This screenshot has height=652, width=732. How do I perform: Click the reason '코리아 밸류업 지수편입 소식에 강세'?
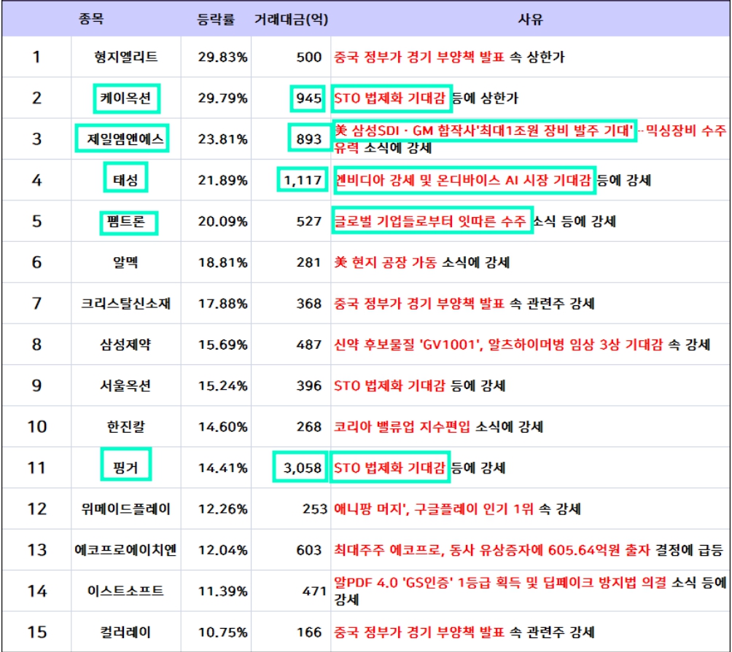[x=438, y=426]
